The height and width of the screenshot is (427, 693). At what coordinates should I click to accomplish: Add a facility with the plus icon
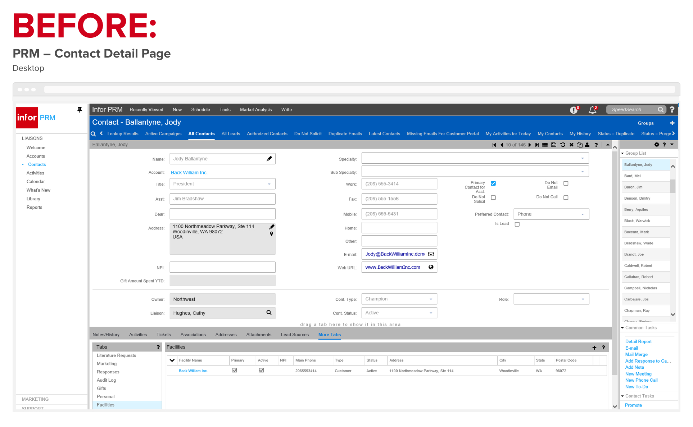click(594, 347)
